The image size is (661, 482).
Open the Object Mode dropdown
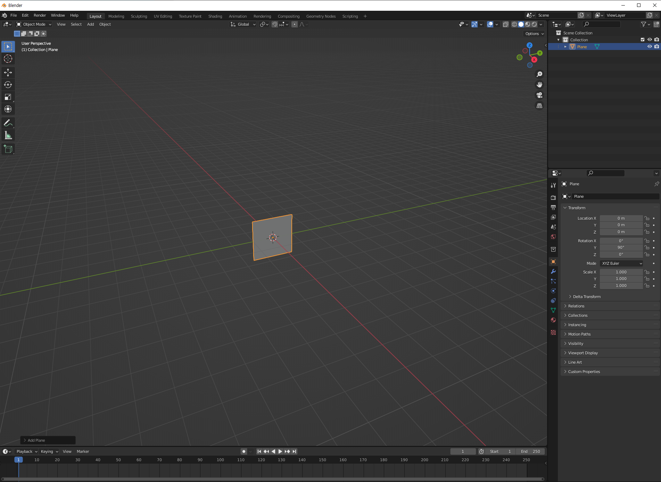pos(34,24)
